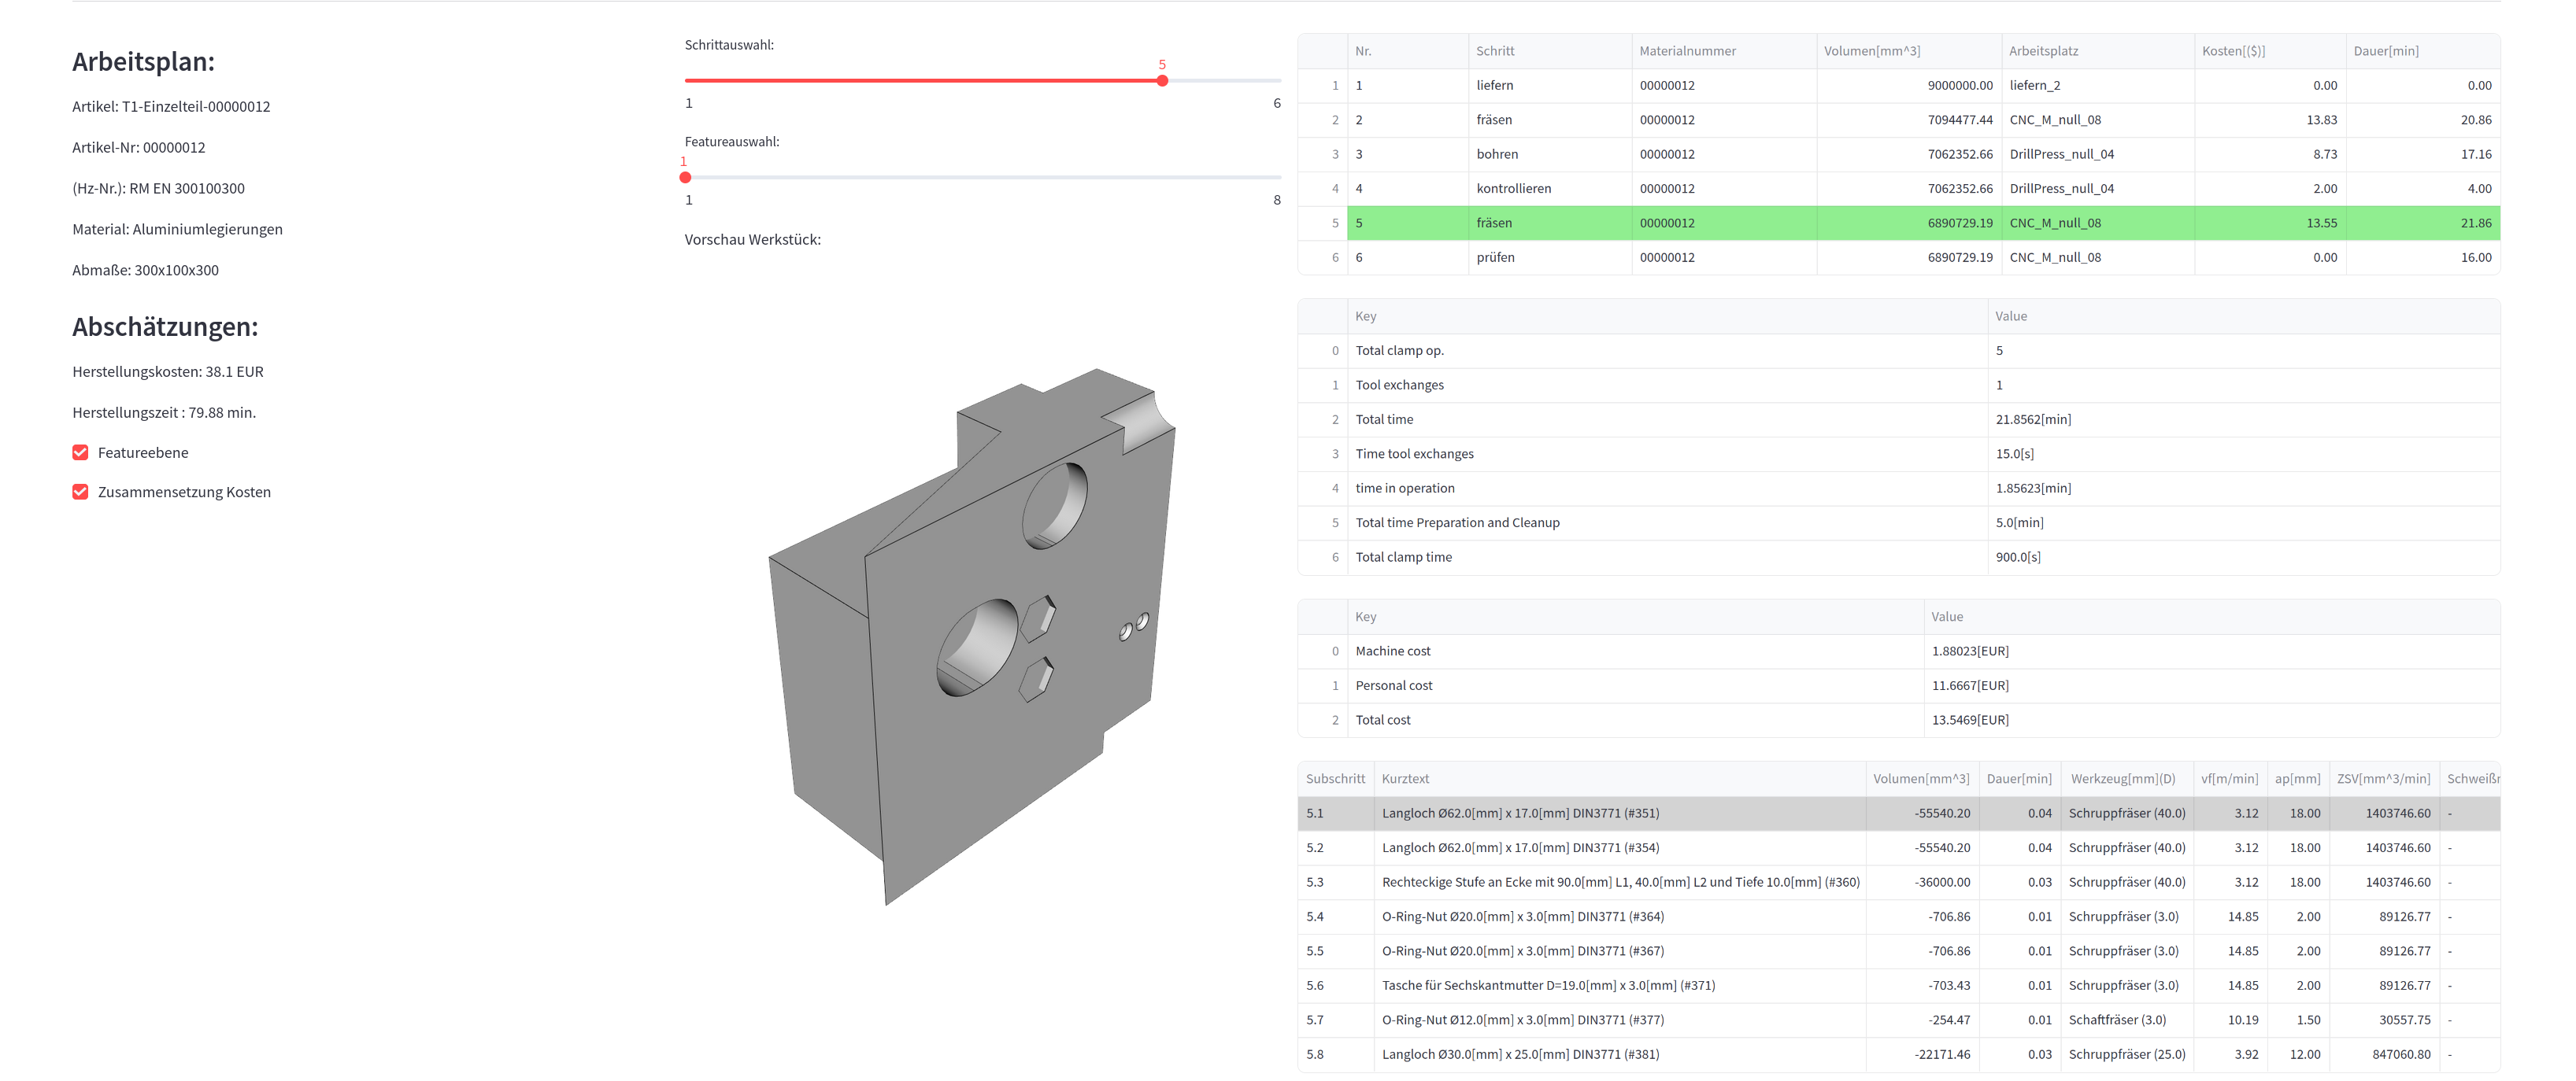Toggle the Zusammensetzung Kosten checkbox

(x=80, y=492)
